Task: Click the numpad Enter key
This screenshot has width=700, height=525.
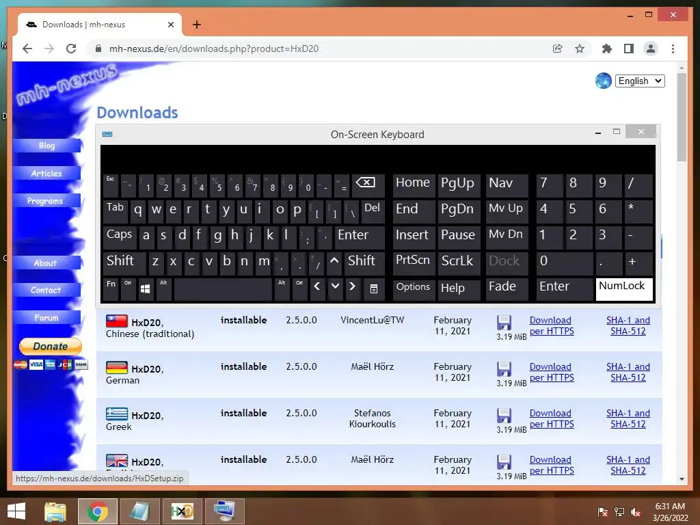Action: point(565,289)
